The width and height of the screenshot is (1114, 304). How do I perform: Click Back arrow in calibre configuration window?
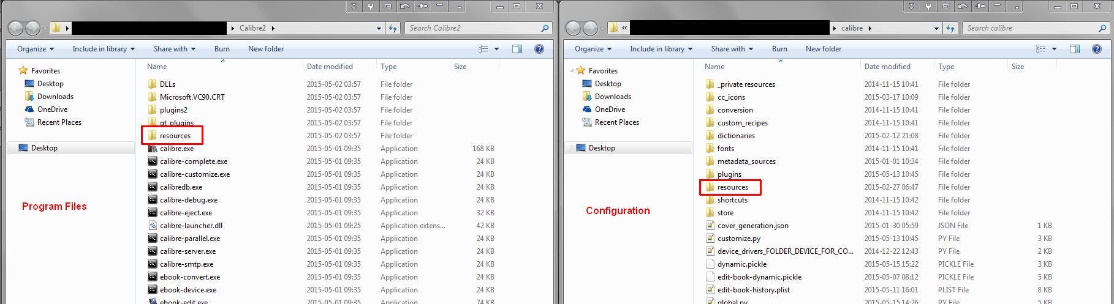[x=574, y=28]
